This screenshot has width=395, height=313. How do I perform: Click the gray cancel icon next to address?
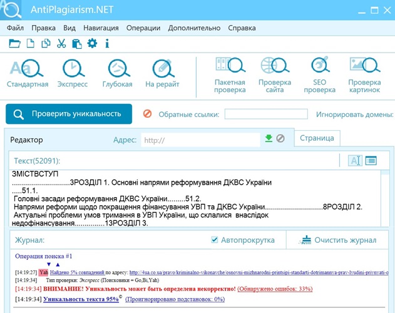click(280, 138)
